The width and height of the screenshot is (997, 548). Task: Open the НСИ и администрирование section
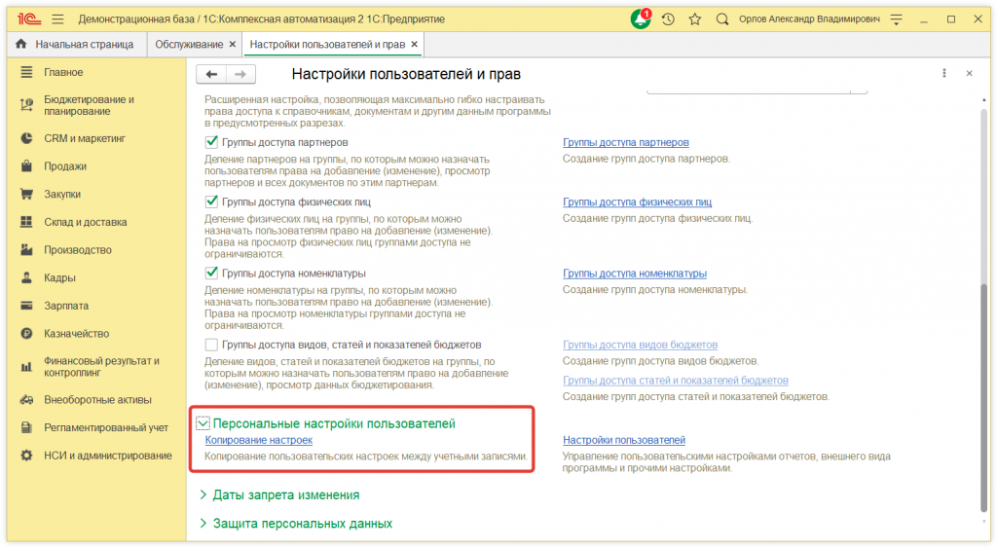tap(107, 456)
